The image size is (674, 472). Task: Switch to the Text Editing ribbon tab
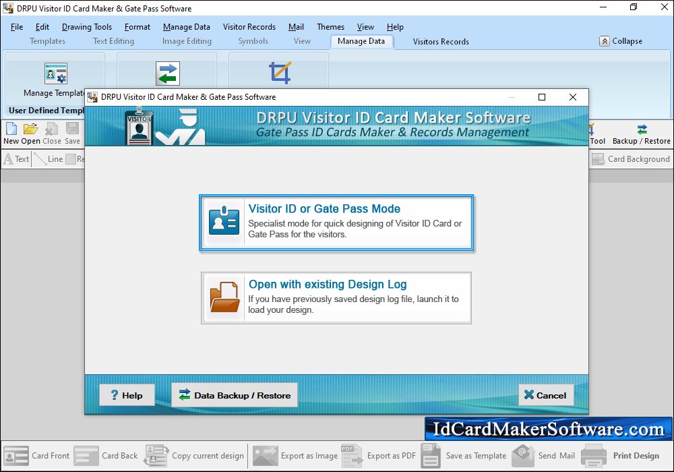(113, 41)
